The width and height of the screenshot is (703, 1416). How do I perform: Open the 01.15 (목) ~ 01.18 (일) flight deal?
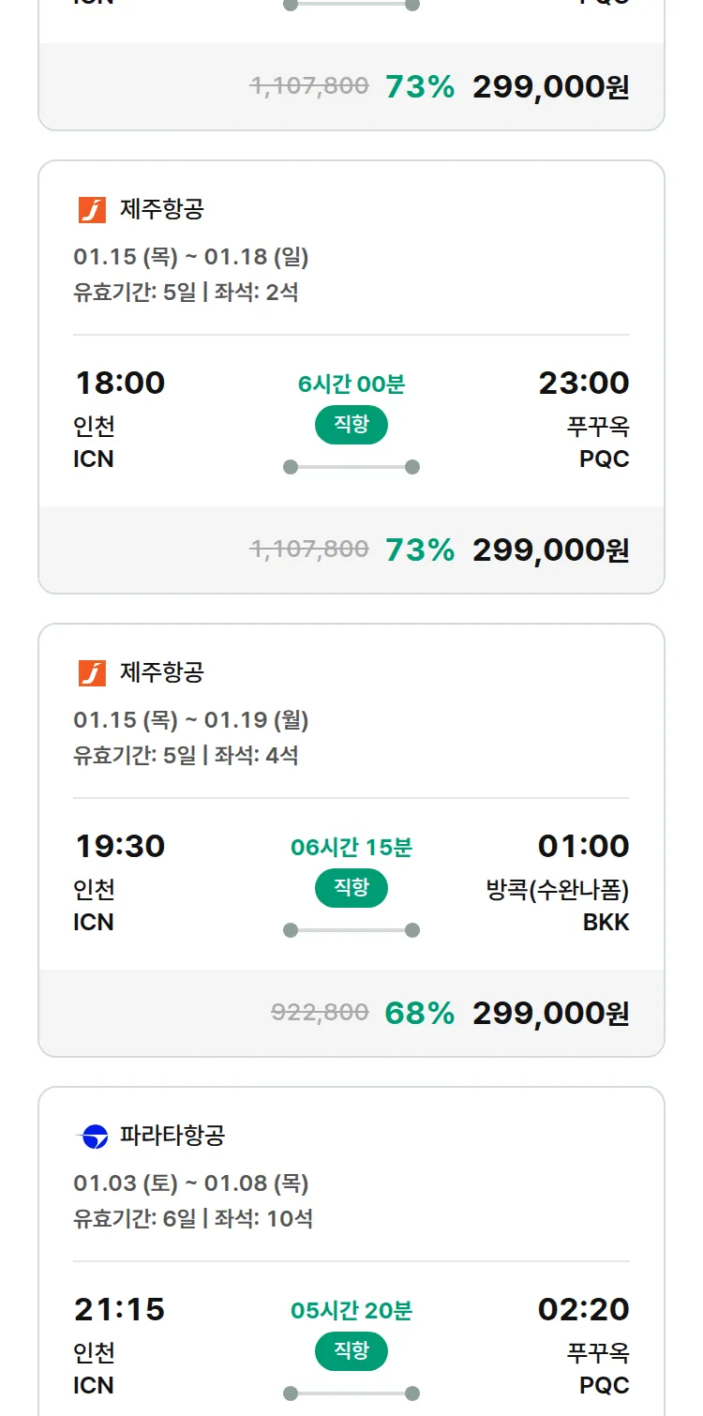(x=191, y=257)
